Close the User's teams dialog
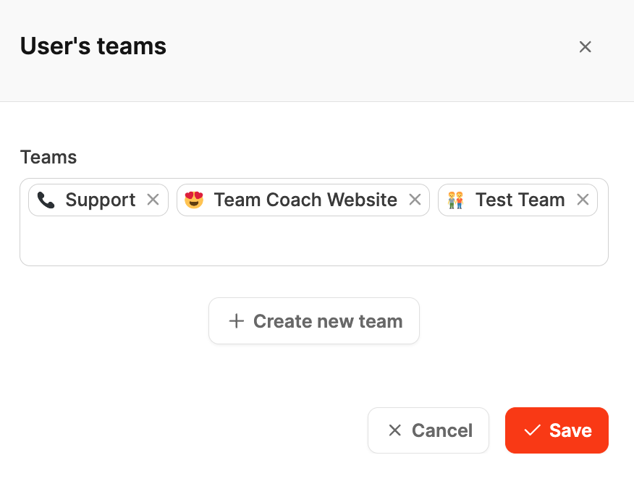 pos(586,47)
